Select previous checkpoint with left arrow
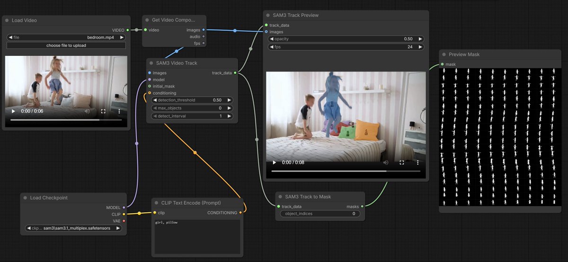The height and width of the screenshot is (262, 568). [x=29, y=228]
